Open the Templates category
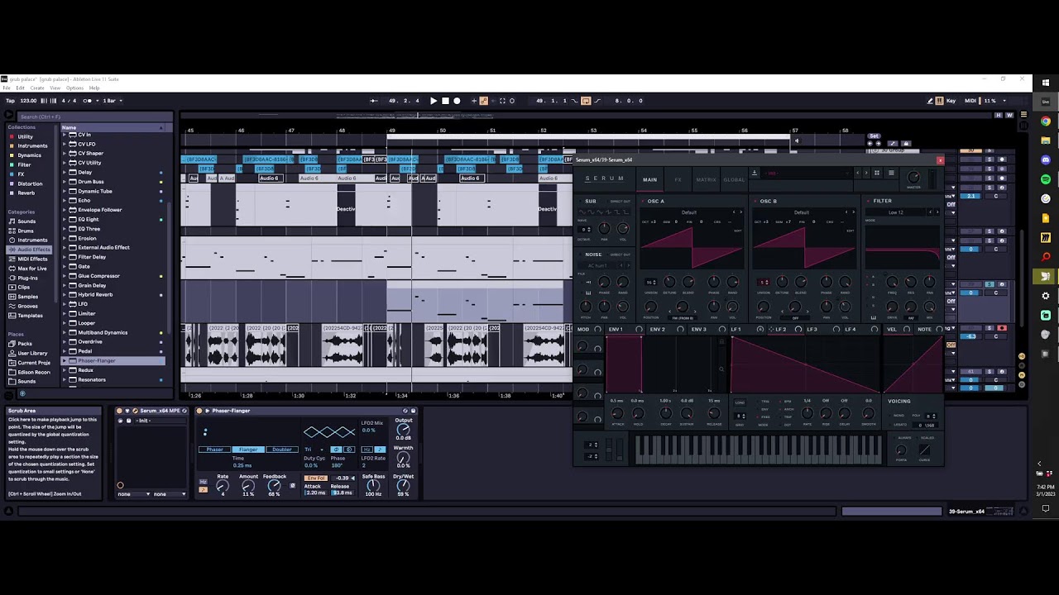 click(x=30, y=316)
